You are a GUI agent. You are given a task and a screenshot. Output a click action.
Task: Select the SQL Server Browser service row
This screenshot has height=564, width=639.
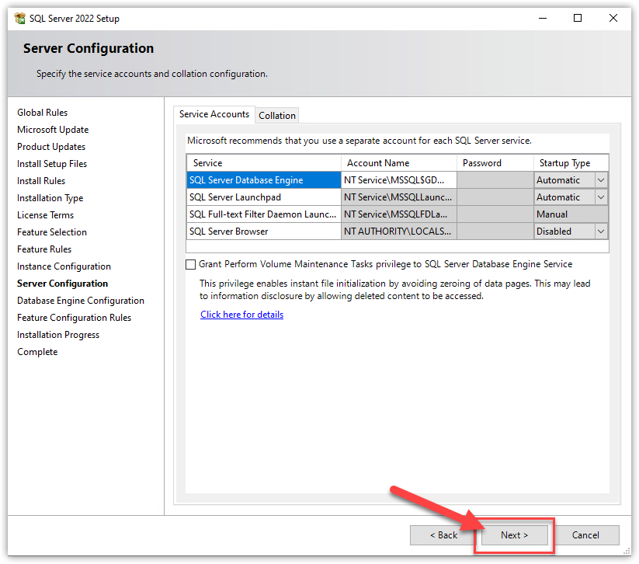click(x=264, y=232)
